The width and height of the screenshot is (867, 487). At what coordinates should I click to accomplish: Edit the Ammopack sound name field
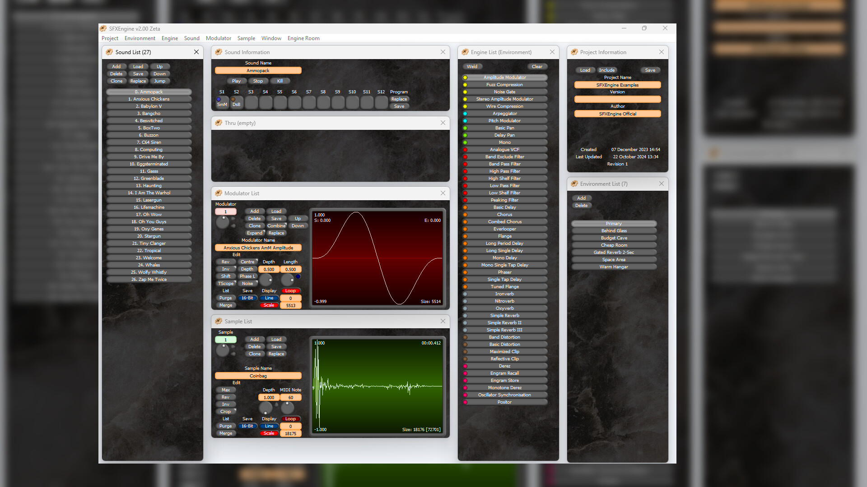coord(258,70)
